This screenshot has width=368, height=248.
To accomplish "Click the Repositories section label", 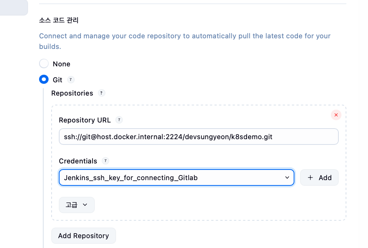I will tap(72, 93).
